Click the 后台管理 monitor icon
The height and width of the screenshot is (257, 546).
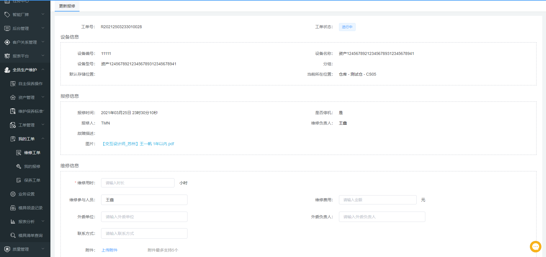7,28
